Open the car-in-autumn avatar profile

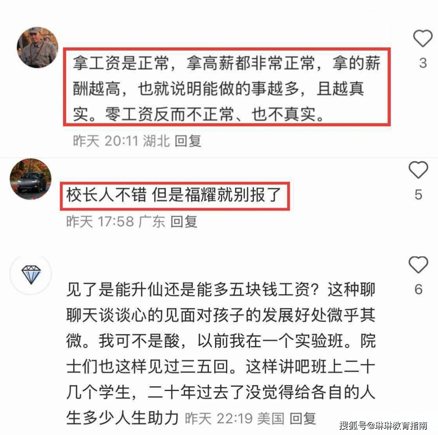click(30, 179)
